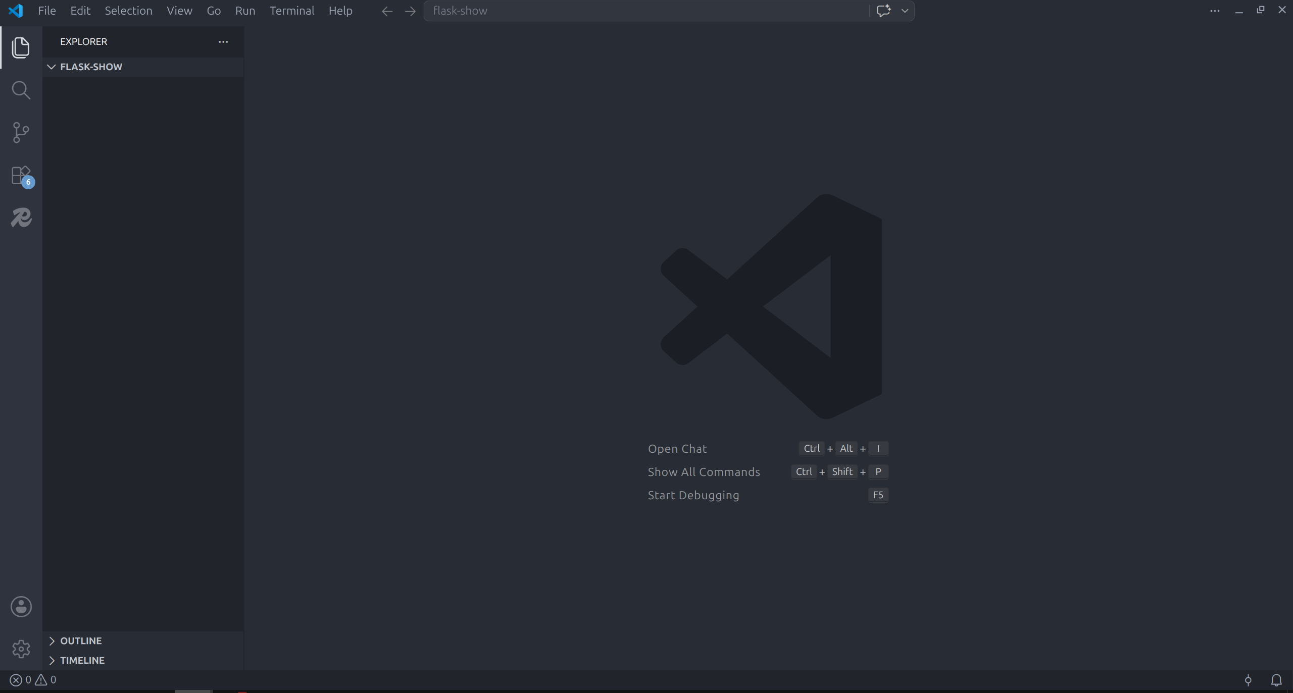The width and height of the screenshot is (1293, 693).
Task: Open Explorer Views and More Actions ellipsis
Action: coord(223,42)
